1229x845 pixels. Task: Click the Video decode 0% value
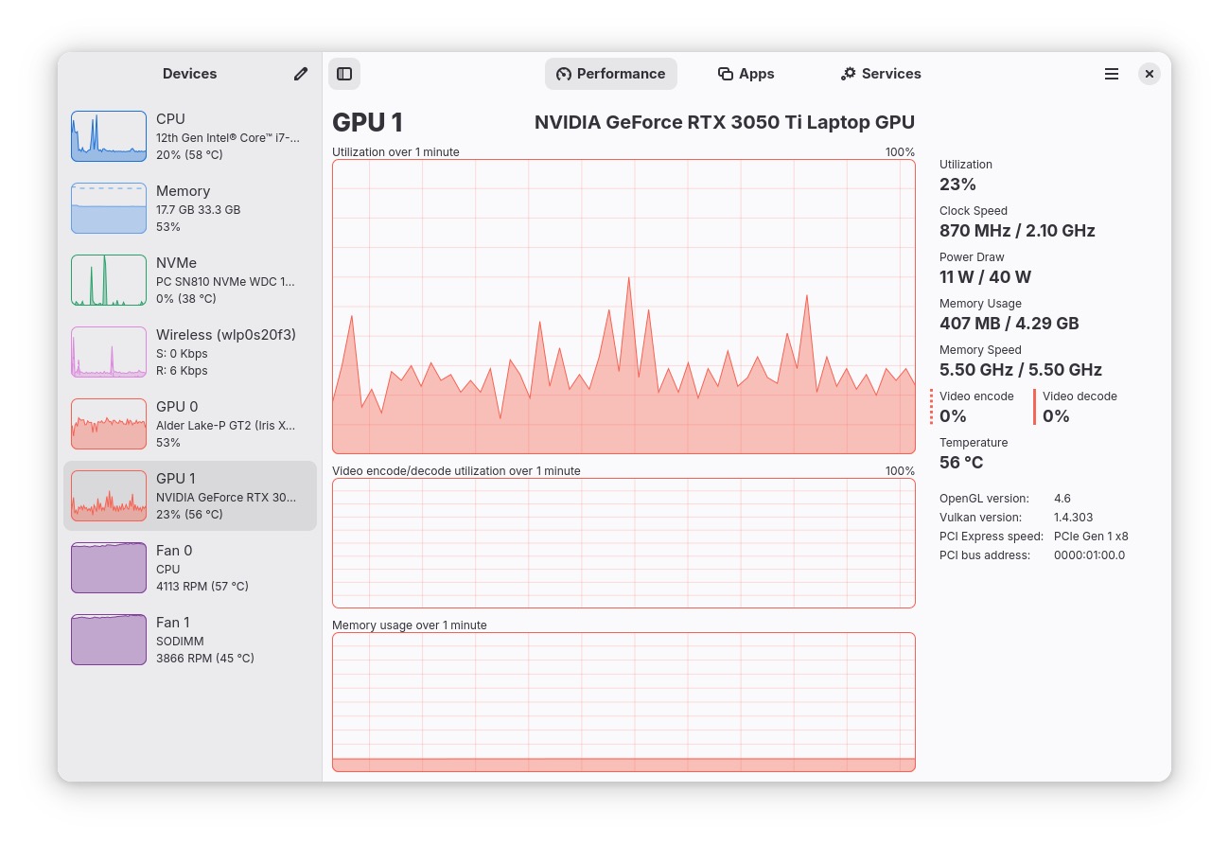(x=1056, y=416)
